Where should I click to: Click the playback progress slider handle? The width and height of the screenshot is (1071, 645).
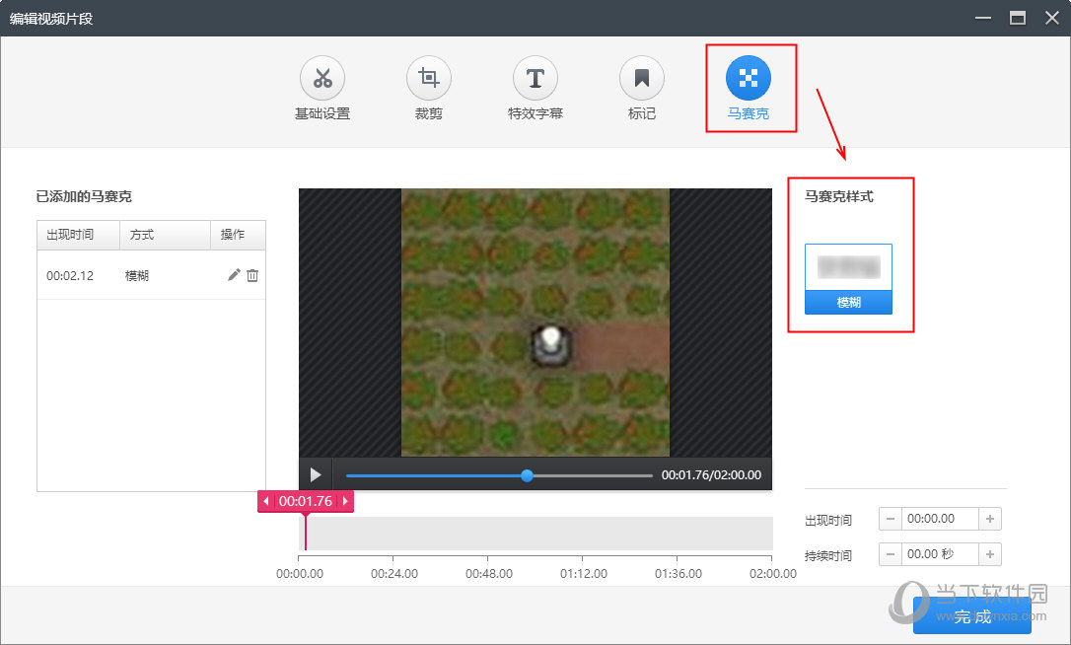pos(527,474)
